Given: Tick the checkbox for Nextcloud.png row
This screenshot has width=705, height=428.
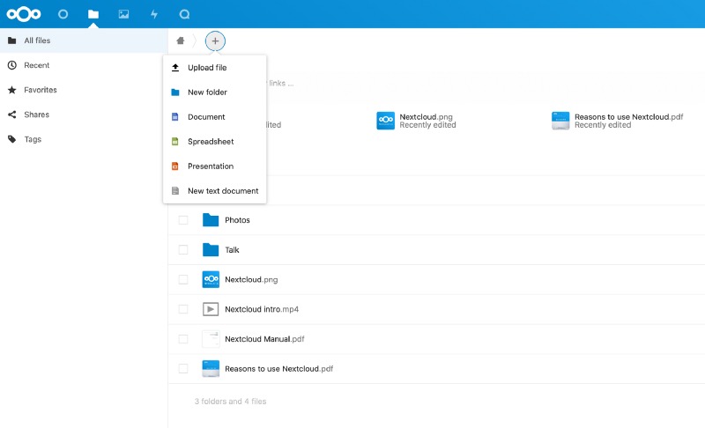Looking at the screenshot, I should click(183, 279).
